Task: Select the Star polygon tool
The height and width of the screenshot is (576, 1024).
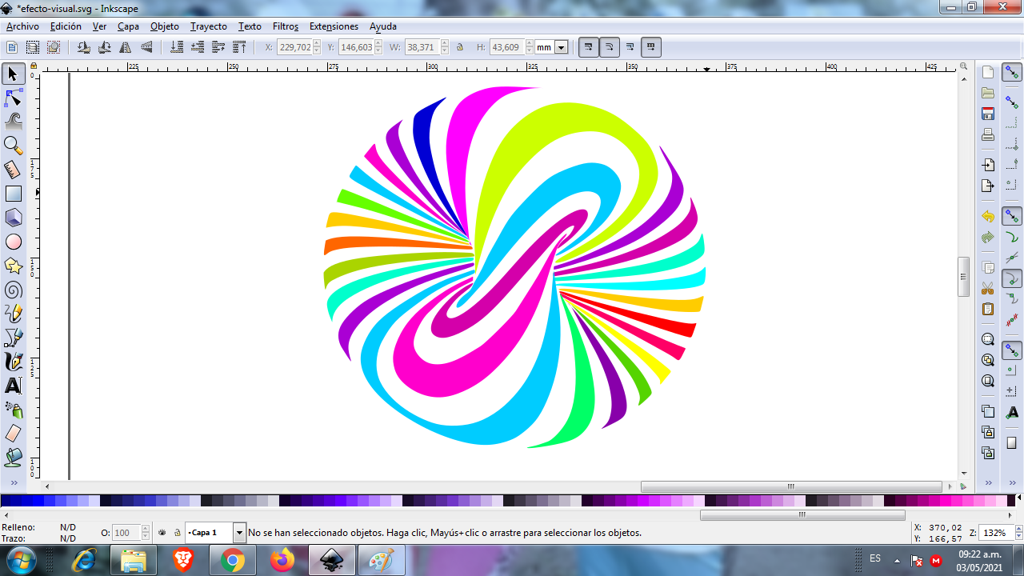Action: pyautogui.click(x=13, y=266)
